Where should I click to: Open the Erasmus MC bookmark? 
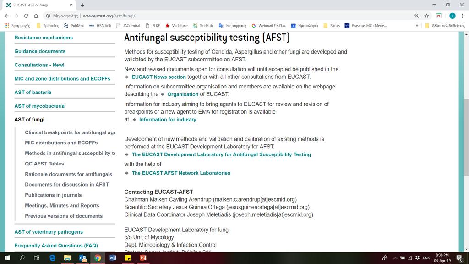point(365,26)
